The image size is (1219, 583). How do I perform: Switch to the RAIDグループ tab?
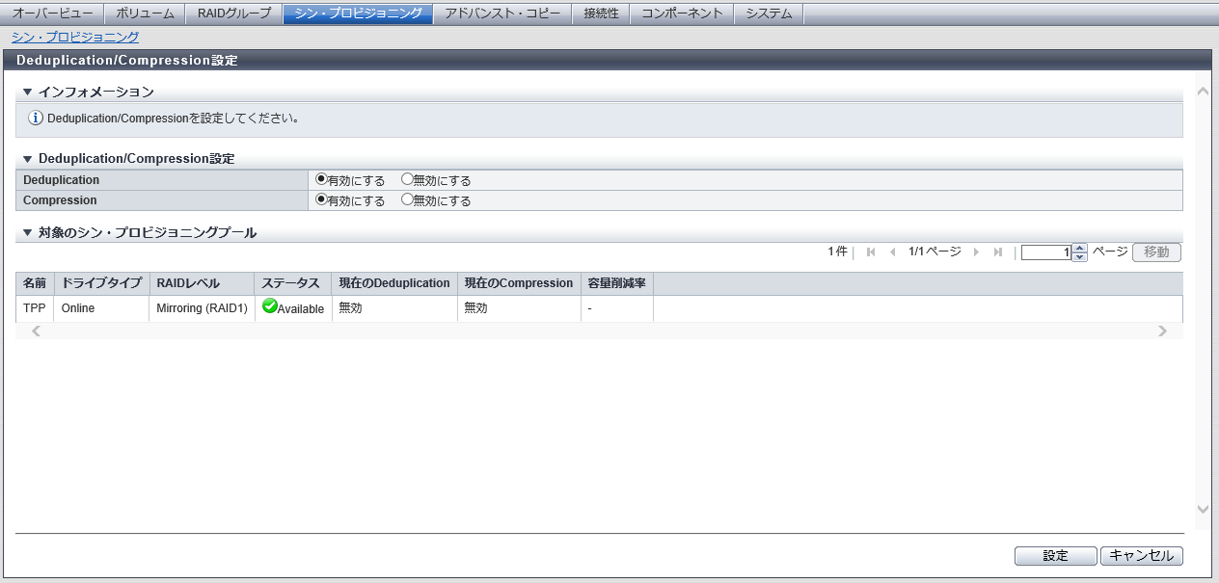point(234,13)
